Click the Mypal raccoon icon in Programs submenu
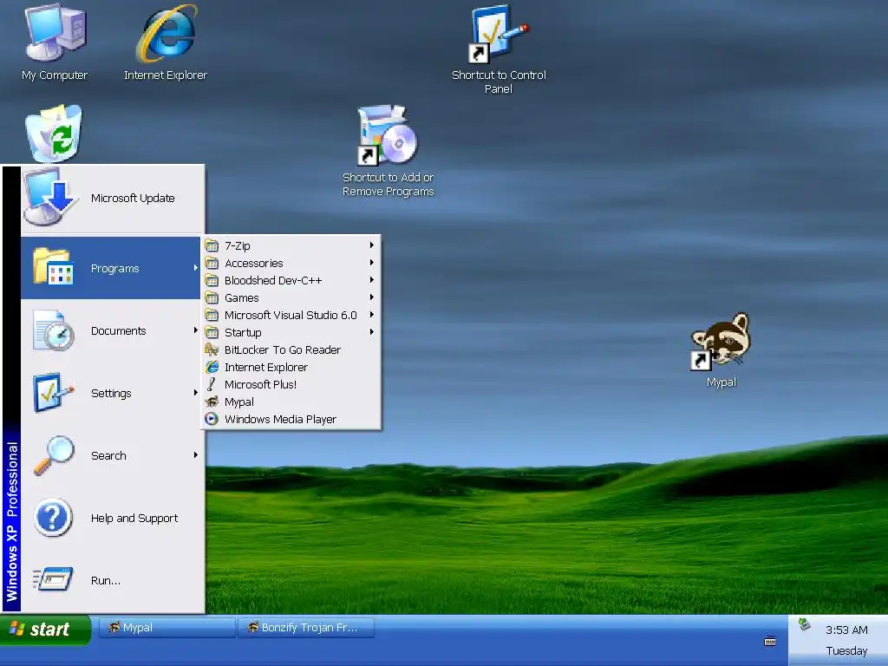 [x=212, y=402]
